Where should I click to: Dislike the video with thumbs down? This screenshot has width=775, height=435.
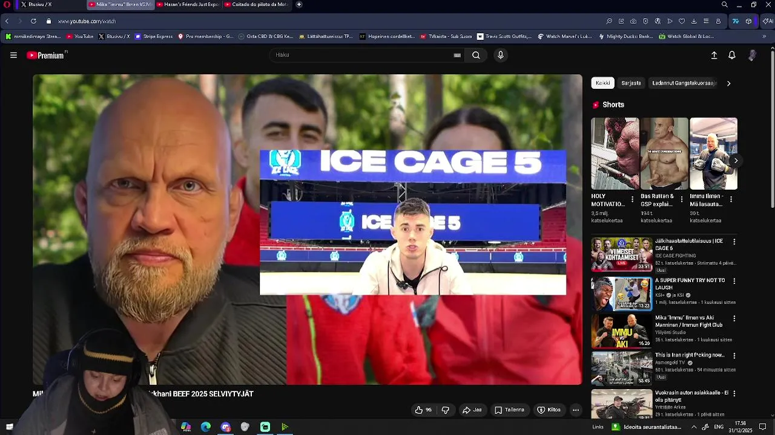446,410
